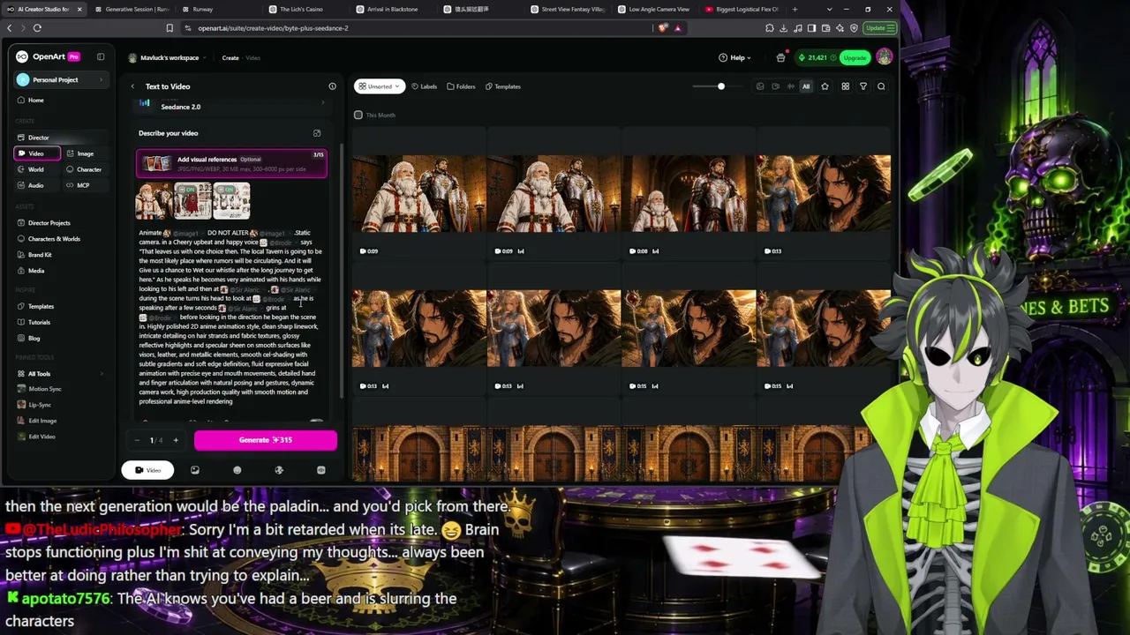Filter gallery by images only
Image resolution: width=1130 pixels, height=635 pixels.
point(760,86)
